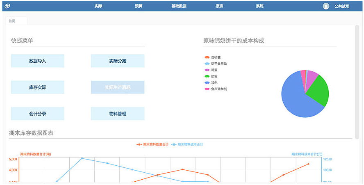Click the vertical scrollbar on the right
This screenshot has height=185, width=364.
pos(357,82)
